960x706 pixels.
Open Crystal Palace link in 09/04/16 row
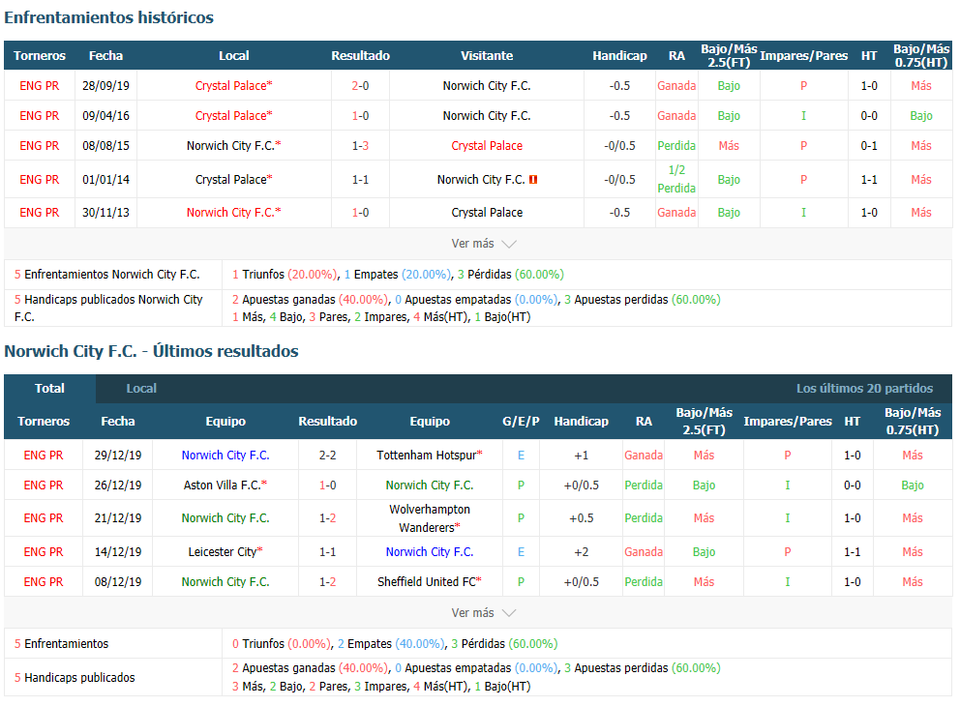click(233, 116)
